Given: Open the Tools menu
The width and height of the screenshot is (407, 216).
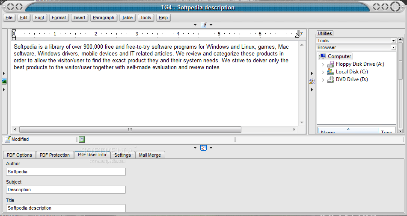Looking at the screenshot, I should [x=146, y=18].
